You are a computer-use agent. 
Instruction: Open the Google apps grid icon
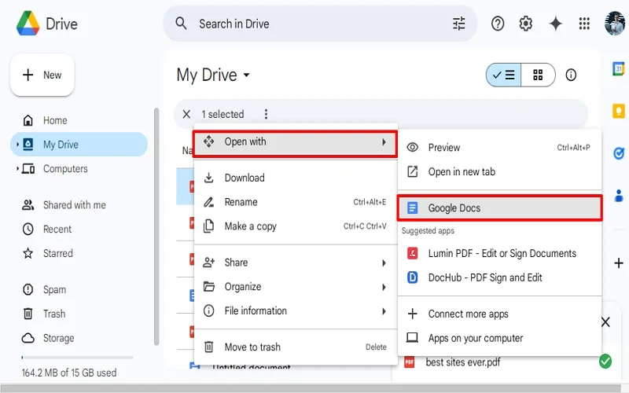[x=584, y=24]
